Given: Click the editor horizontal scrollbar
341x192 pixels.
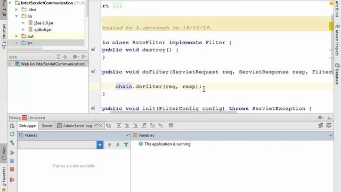Looking at the screenshot, I should pyautogui.click(x=173, y=113).
